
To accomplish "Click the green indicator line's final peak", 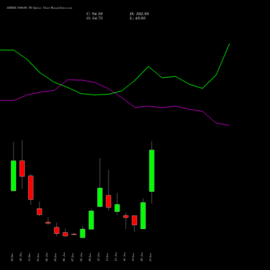I will [230, 44].
